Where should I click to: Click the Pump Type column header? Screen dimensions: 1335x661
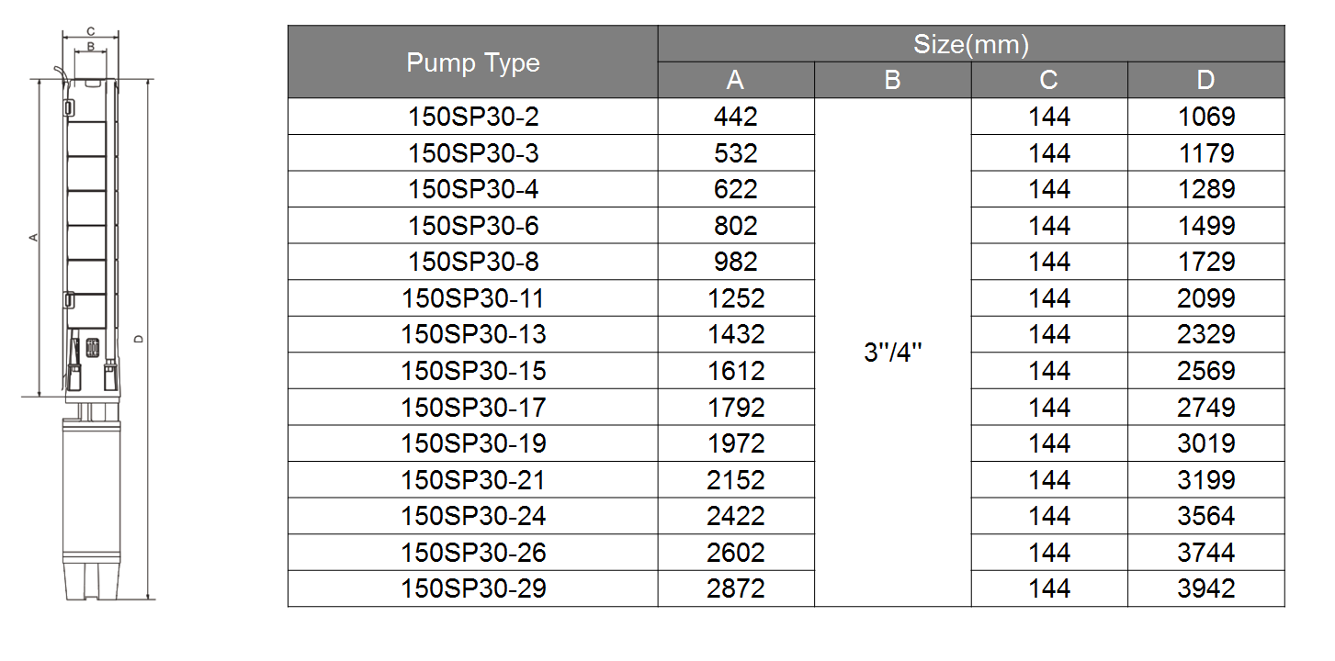(473, 62)
